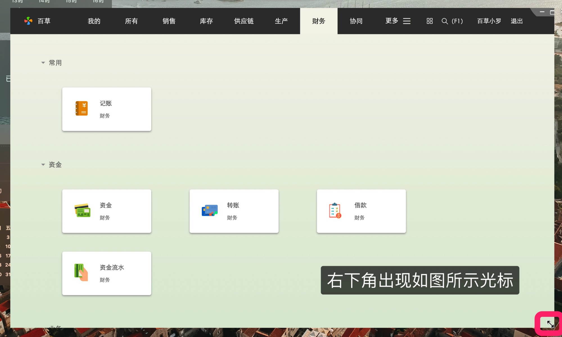
Task: Switch to the 销售 tab
Action: tap(169, 21)
